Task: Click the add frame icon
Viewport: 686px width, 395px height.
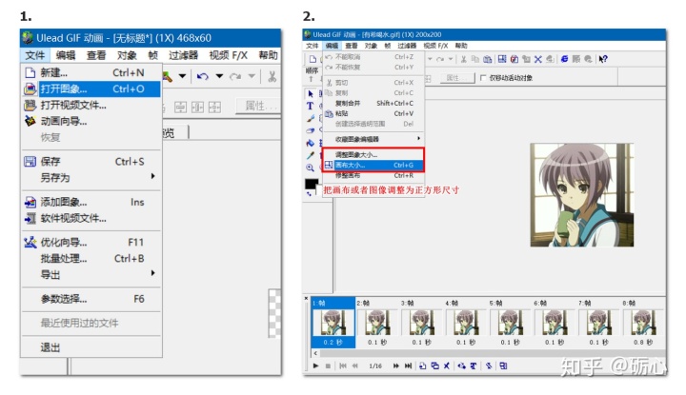Action: click(423, 365)
